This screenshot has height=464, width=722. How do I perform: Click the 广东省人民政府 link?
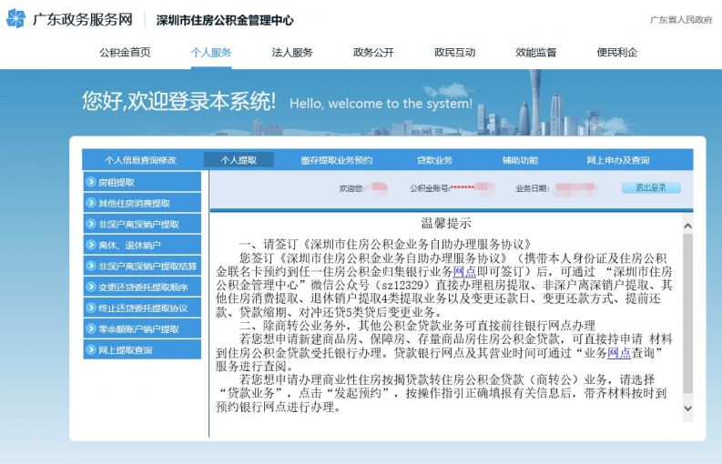pos(681,20)
